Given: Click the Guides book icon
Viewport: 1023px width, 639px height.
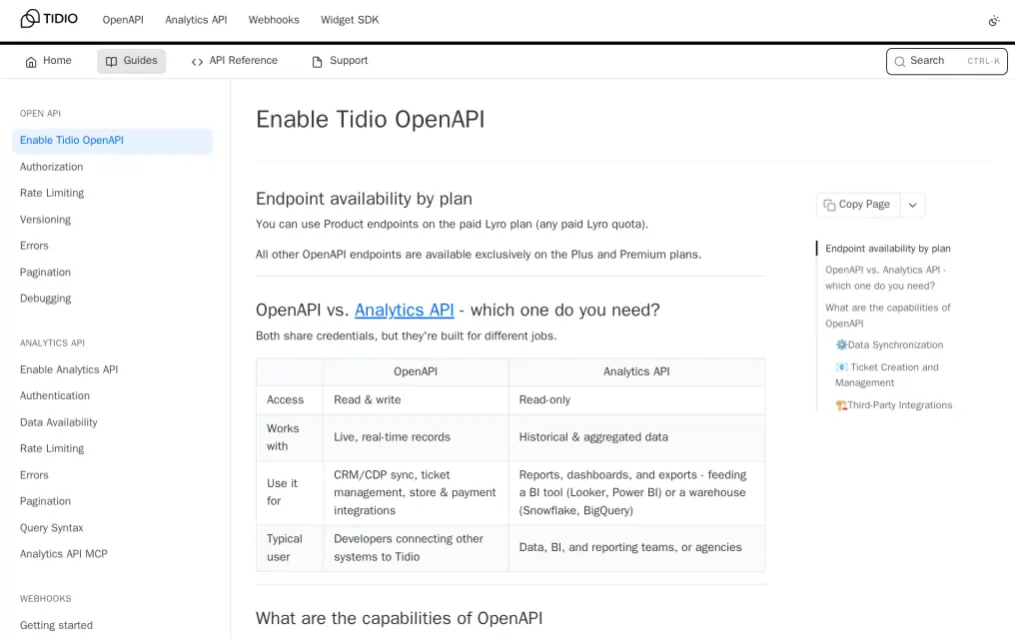Looking at the screenshot, I should click(x=112, y=61).
